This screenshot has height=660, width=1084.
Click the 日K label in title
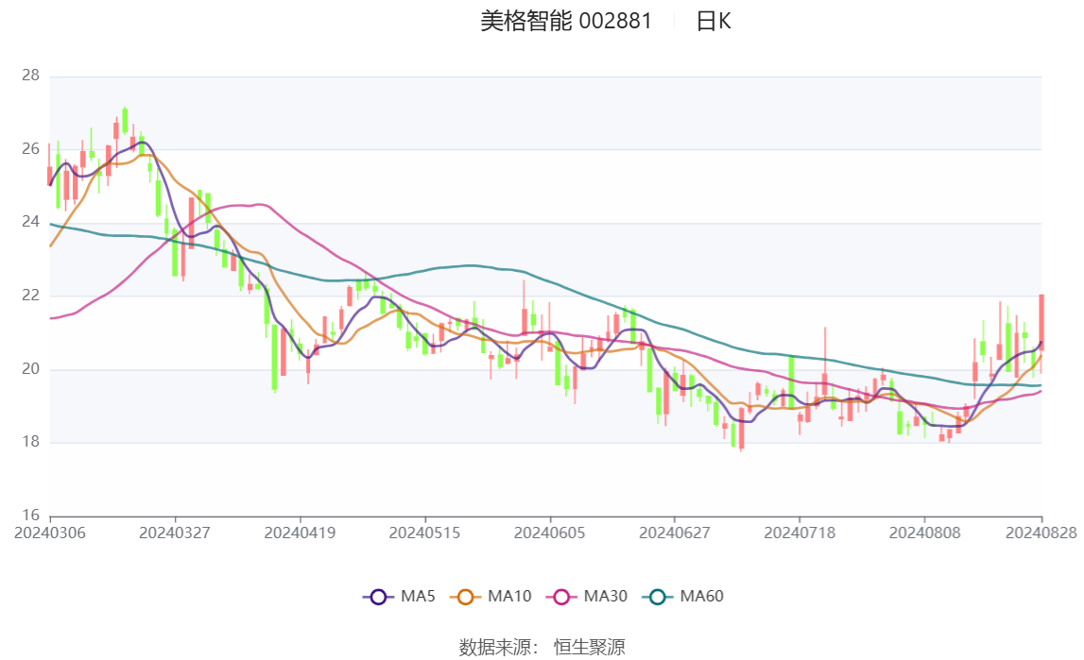pos(714,22)
